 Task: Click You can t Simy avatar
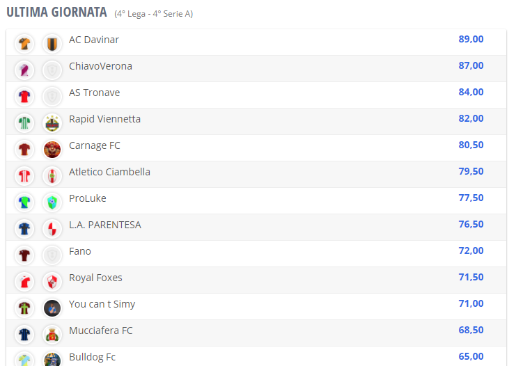52,308
